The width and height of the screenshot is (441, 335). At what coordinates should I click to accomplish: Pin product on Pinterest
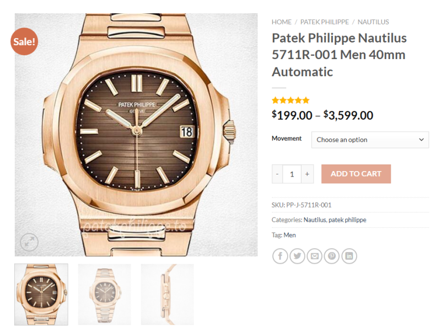332,256
